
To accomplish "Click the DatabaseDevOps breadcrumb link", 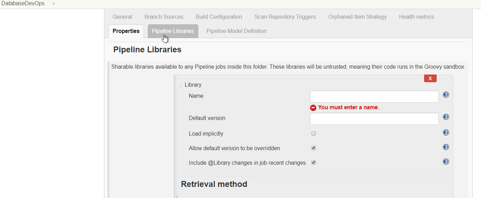I will point(23,3).
